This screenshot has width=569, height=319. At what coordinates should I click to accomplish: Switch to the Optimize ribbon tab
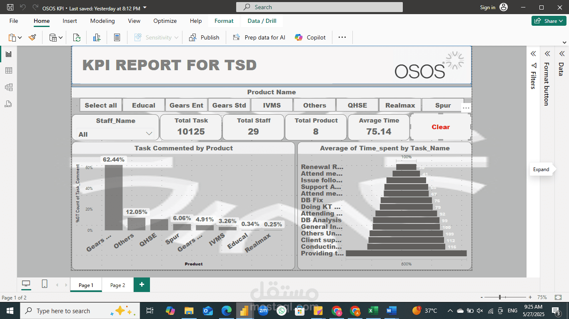(x=165, y=21)
